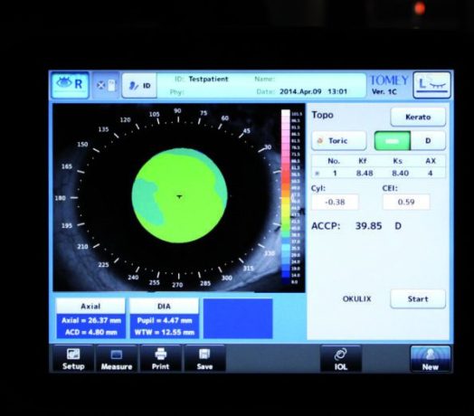Open the Axial tab

click(90, 307)
